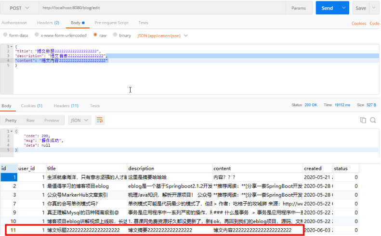Open the POST method dropdown
The height and width of the screenshot is (236, 381).
19,8
